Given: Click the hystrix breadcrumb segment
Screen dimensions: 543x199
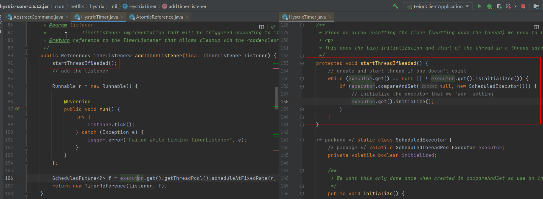Looking at the screenshot, I should [x=97, y=6].
